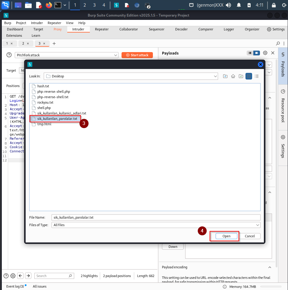This screenshot has height=290, width=288.
Task: Switch to workspace 2
Action: [85, 5]
